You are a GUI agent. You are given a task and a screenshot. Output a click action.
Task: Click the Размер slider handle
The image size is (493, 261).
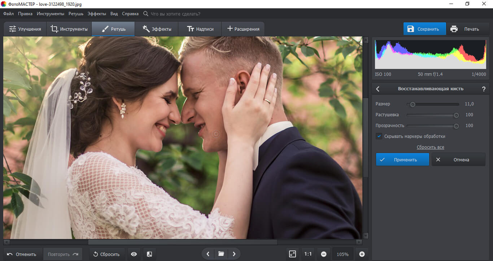[x=412, y=104]
